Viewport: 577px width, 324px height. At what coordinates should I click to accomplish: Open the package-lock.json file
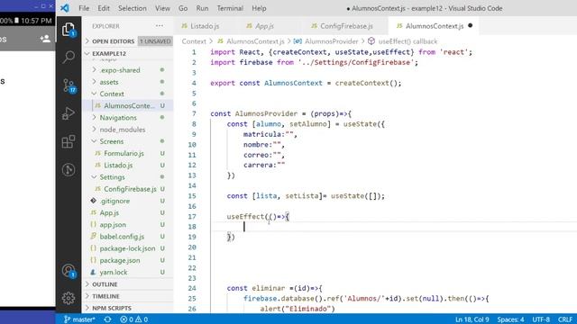(127, 248)
